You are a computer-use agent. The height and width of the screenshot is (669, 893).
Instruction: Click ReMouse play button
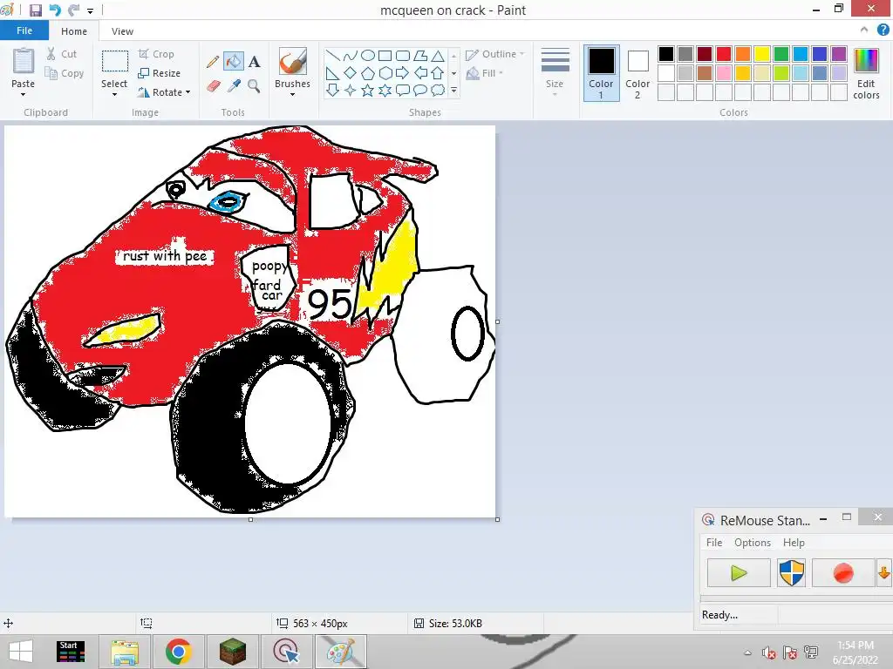[739, 573]
